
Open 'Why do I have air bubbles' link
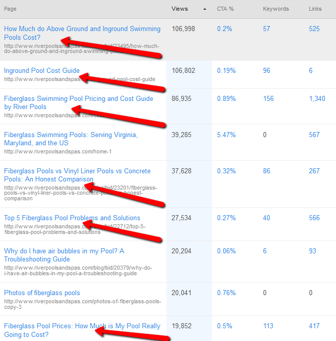point(64,251)
